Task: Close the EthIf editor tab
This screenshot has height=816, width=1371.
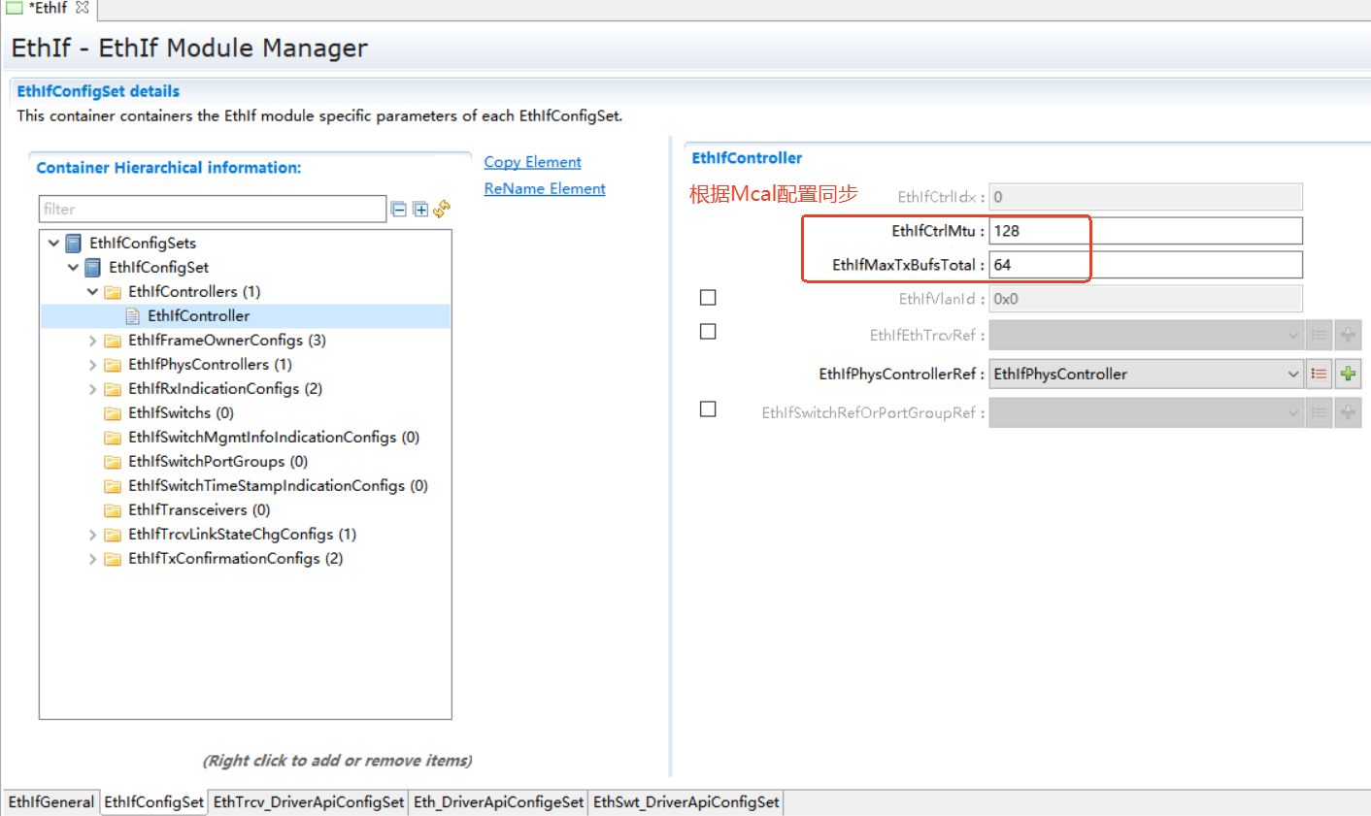Action: pyautogui.click(x=83, y=8)
